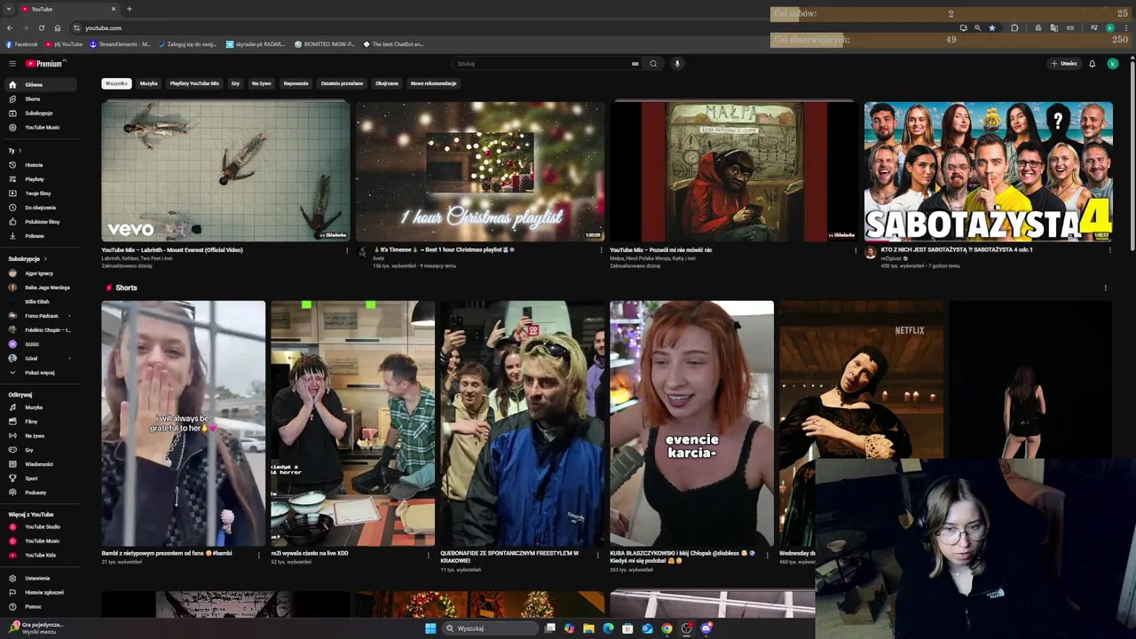This screenshot has height=639, width=1136.
Task: Open options menu for Mount Everest video
Action: [x=347, y=250]
